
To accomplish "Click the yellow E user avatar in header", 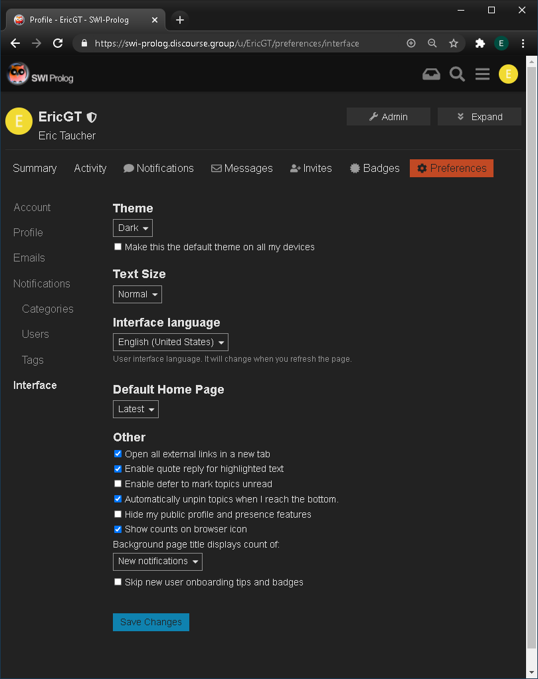I will click(508, 74).
